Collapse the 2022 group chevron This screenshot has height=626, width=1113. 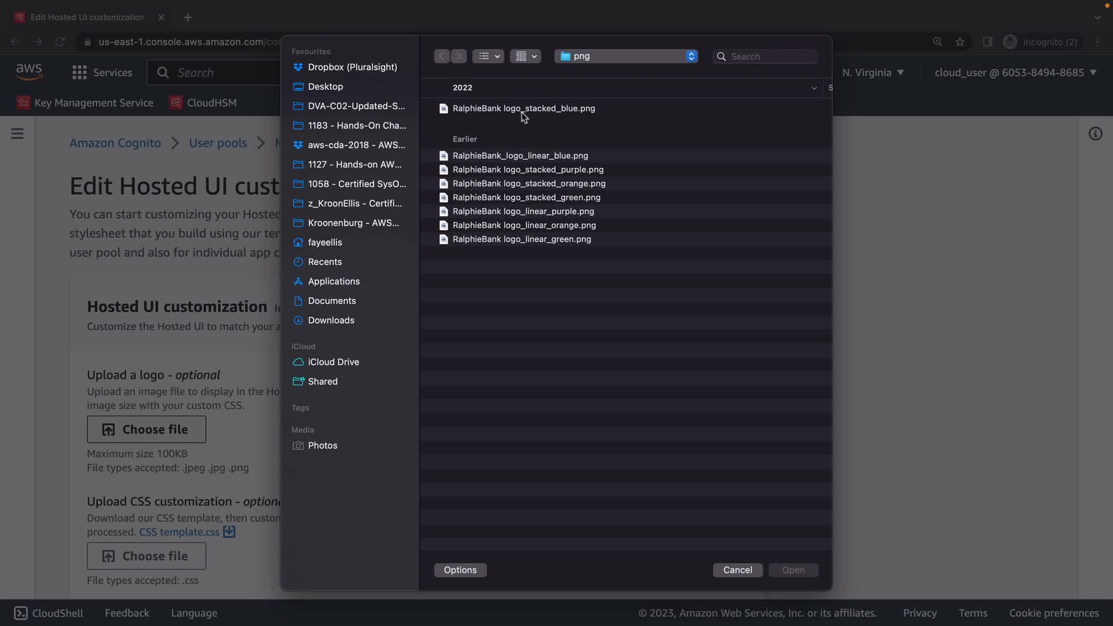pyautogui.click(x=814, y=88)
